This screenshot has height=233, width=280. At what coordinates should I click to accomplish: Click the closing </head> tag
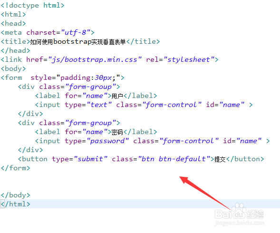pos(16,50)
